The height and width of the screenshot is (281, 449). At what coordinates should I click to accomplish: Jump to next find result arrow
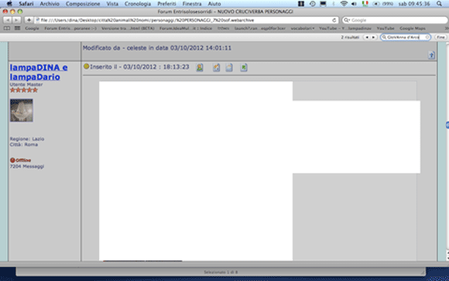click(x=373, y=37)
